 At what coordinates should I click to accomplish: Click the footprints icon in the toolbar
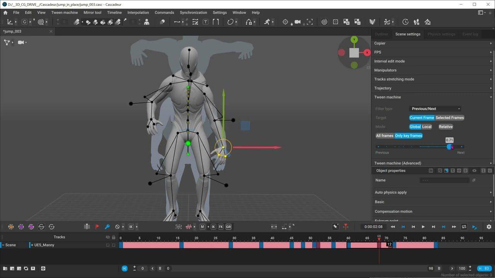click(x=416, y=22)
